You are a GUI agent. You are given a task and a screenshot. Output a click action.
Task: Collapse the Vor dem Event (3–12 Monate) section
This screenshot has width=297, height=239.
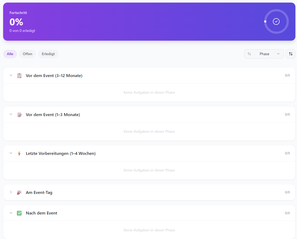pos(11,75)
